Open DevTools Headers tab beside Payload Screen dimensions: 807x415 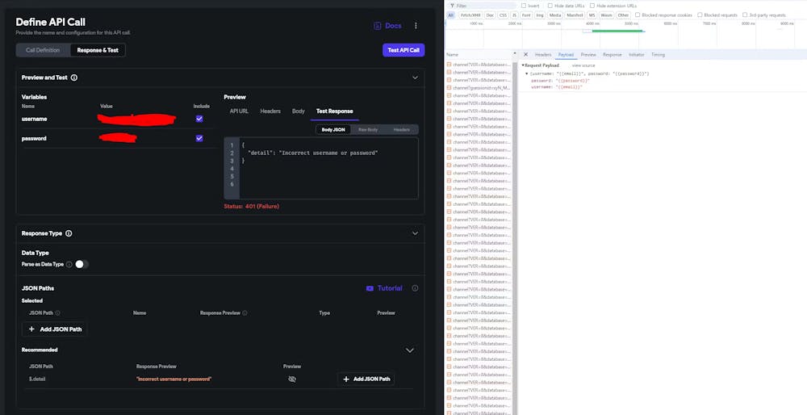pos(543,55)
